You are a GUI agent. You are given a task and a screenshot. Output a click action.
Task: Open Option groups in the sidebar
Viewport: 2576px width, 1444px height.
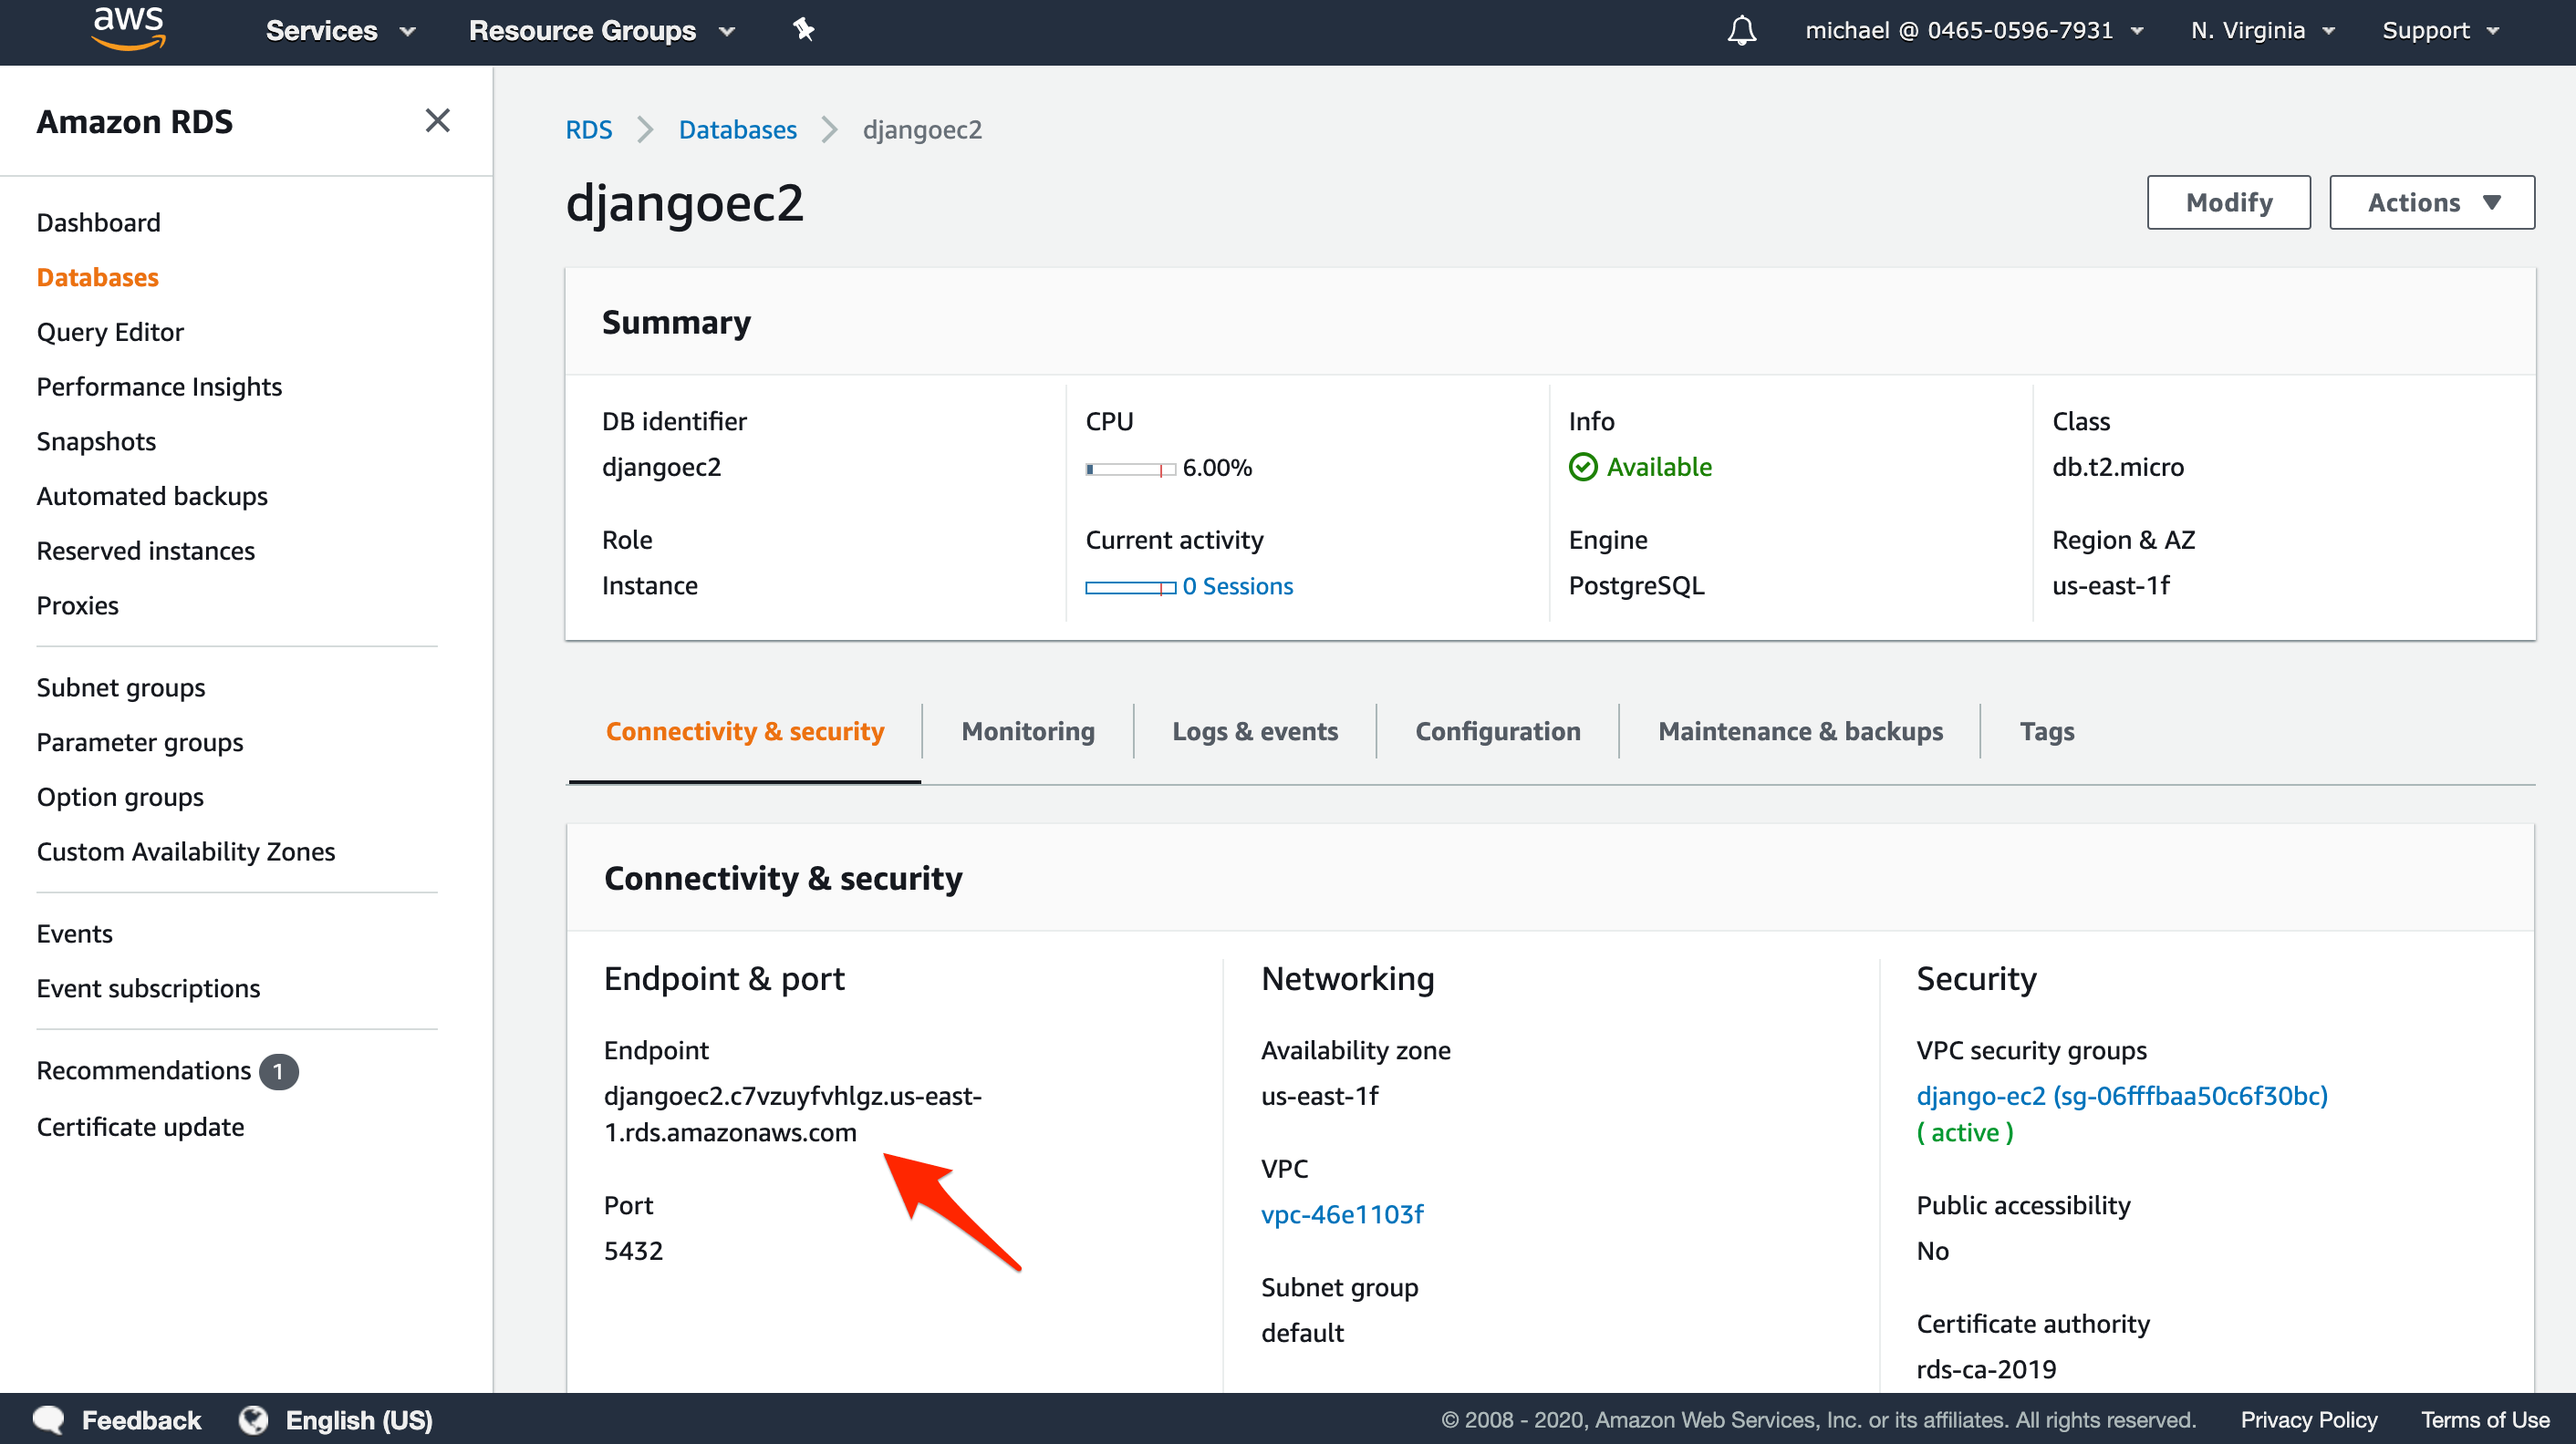point(120,798)
